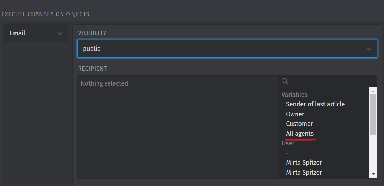Open the Visibility dropdown showing public
The image size is (384, 186).
[227, 48]
